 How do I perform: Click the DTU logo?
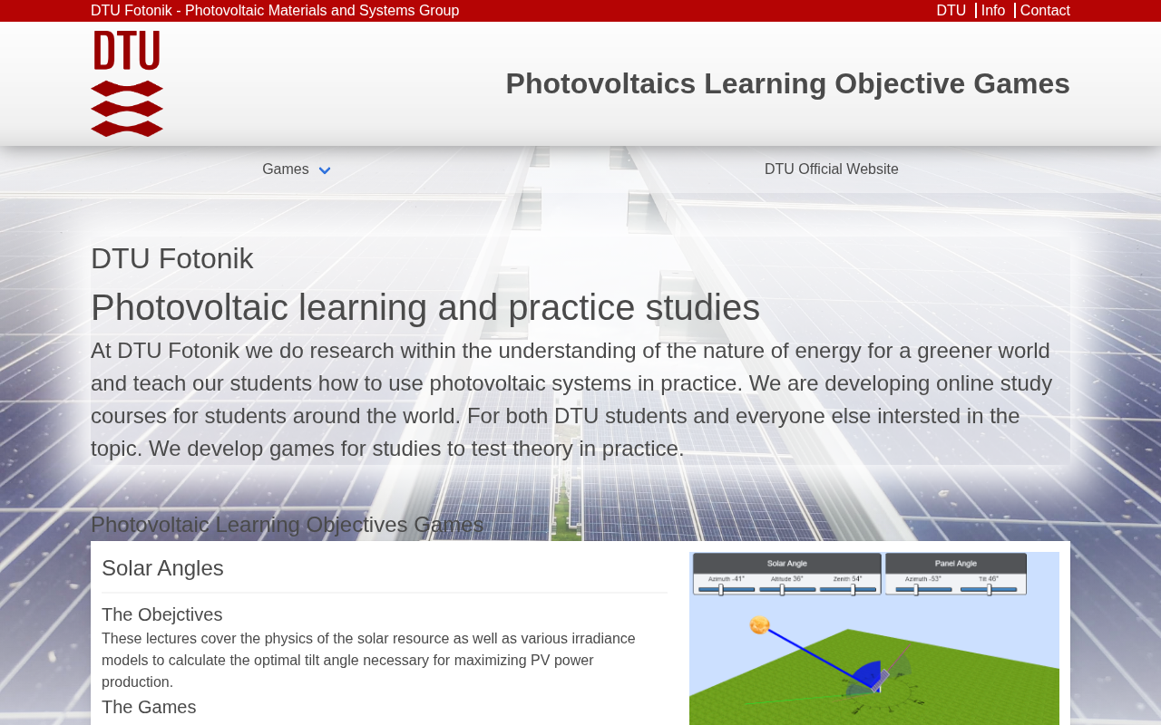click(x=127, y=83)
